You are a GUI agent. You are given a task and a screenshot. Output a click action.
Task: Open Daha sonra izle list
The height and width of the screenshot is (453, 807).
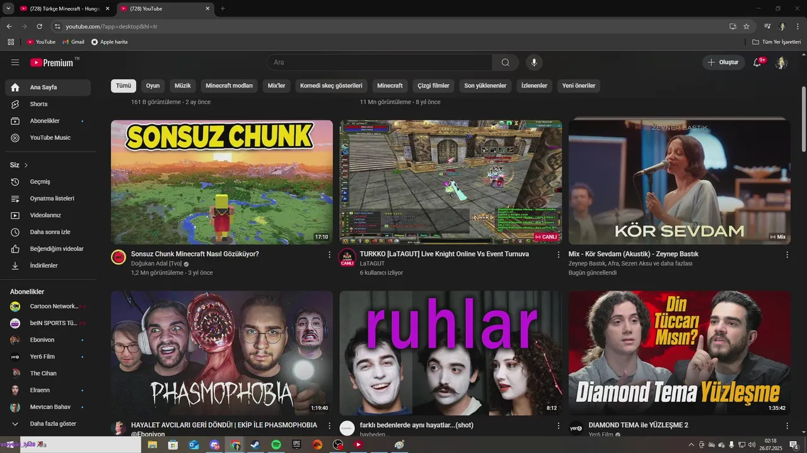click(x=48, y=232)
